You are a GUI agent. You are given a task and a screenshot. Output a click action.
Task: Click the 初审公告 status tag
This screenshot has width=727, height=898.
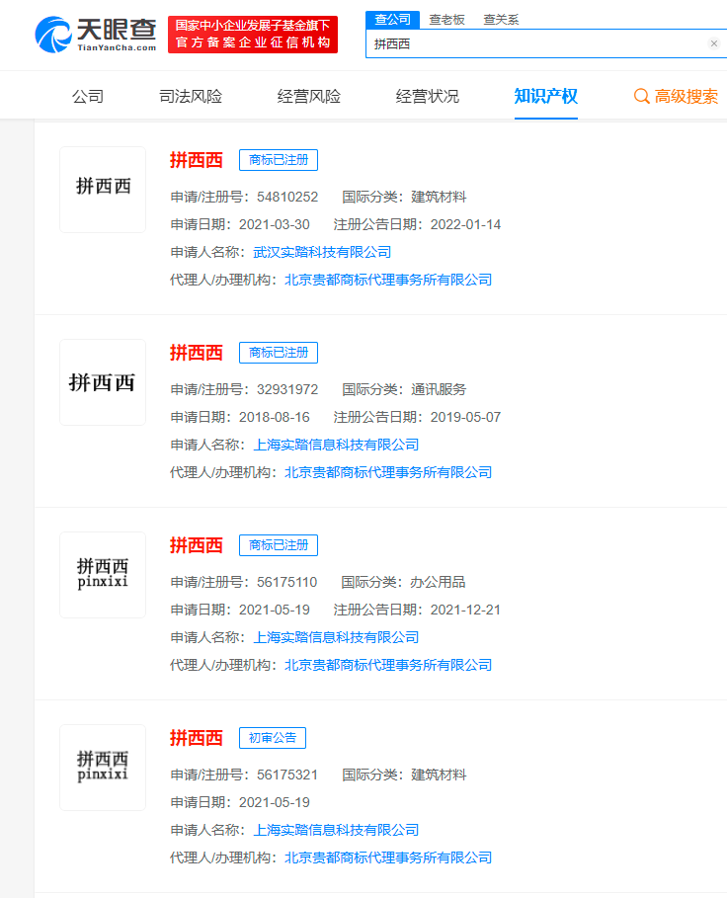tap(272, 738)
